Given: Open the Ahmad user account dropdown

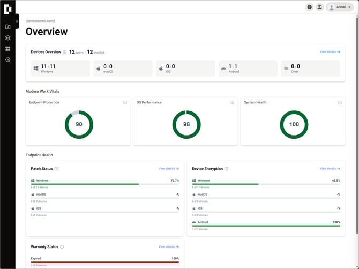Looking at the screenshot, I should click(x=340, y=7).
